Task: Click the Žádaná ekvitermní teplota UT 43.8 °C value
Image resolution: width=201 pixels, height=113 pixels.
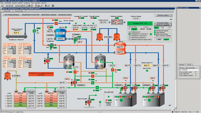Action: click(x=17, y=33)
